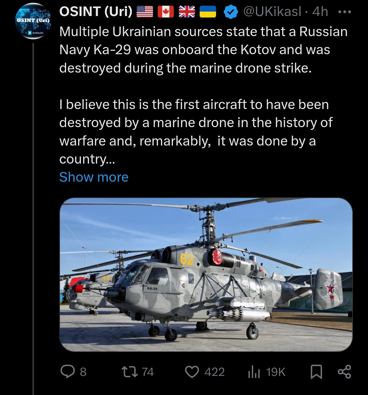The height and width of the screenshot is (395, 368).
Task: Click the blue verified checkmark badge
Action: click(x=231, y=12)
